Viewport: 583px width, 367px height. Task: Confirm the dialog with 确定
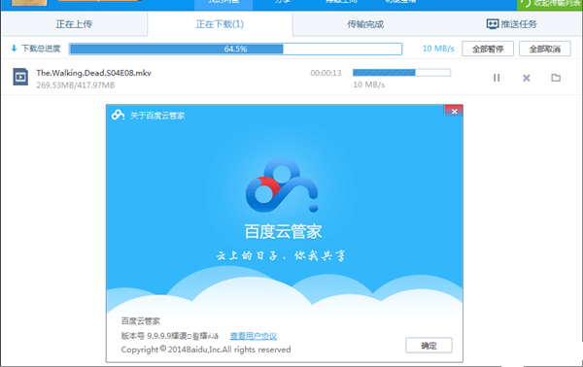pyautogui.click(x=429, y=346)
